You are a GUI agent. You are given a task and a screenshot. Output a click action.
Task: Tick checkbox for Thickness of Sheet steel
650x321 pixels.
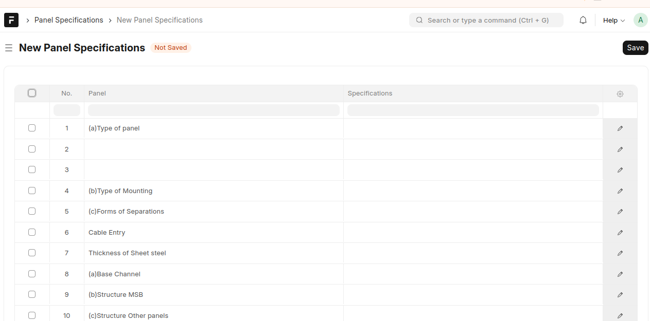pos(32,253)
